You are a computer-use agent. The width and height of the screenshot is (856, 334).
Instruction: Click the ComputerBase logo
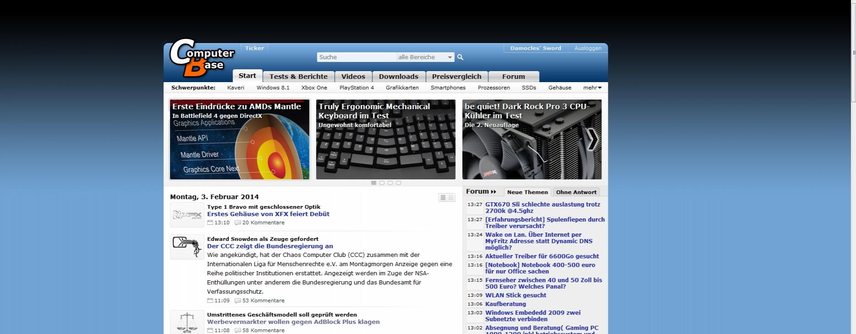tap(202, 58)
